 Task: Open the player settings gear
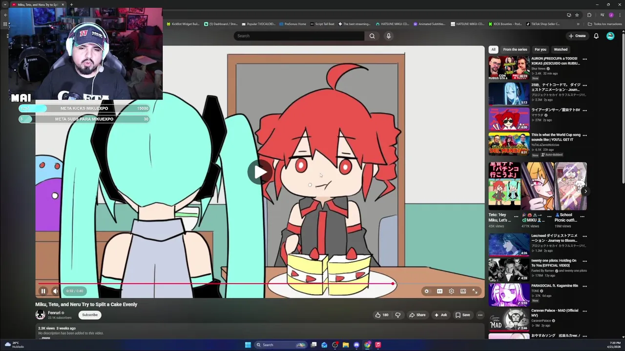451,291
